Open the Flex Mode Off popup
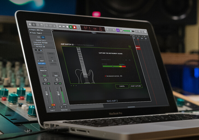Screen dimensions: 199x140 tap(44, 47)
